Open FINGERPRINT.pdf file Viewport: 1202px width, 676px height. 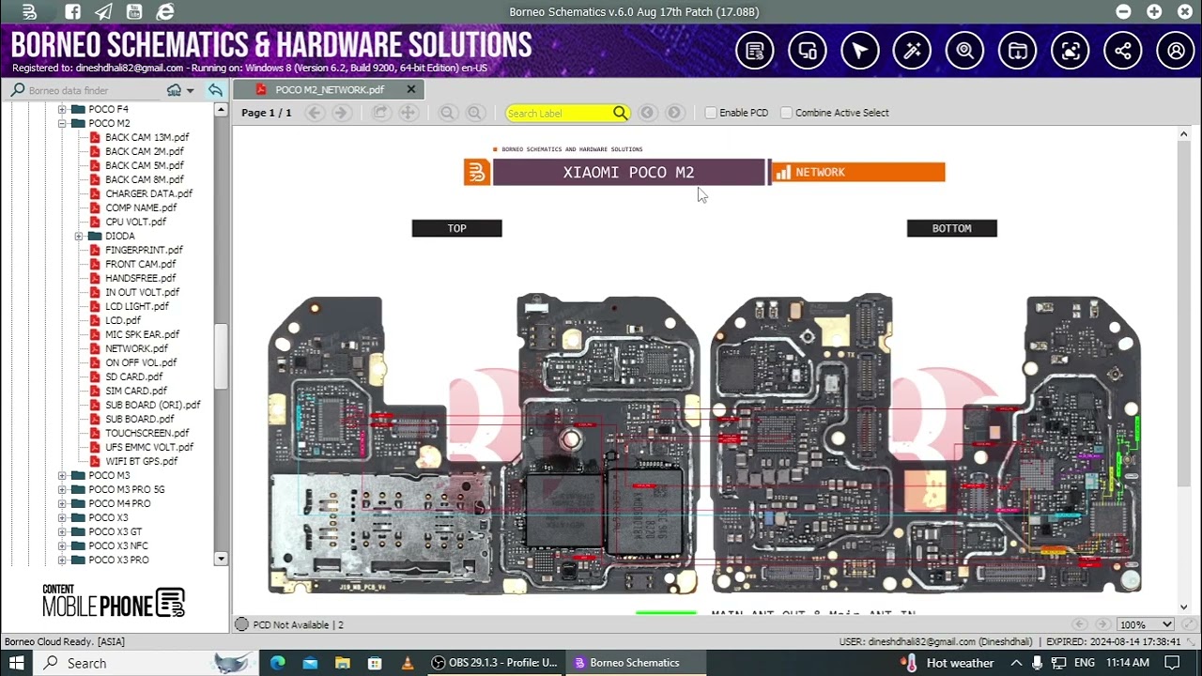coord(144,250)
